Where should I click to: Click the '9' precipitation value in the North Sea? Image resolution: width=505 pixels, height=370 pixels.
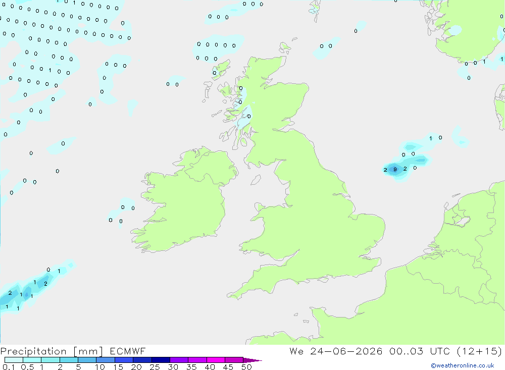(395, 170)
